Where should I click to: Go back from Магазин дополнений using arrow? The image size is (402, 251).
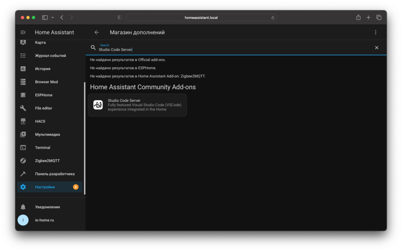[97, 33]
